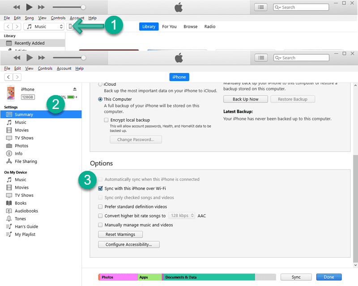Screen dimensions: 358x286
Task: Click the blue Done button
Action: (x=329, y=277)
